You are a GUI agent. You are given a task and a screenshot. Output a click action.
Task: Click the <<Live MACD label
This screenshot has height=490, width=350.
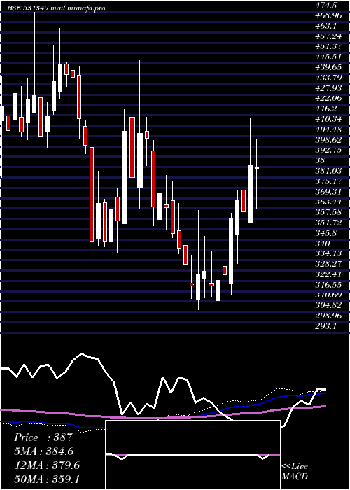295,471
